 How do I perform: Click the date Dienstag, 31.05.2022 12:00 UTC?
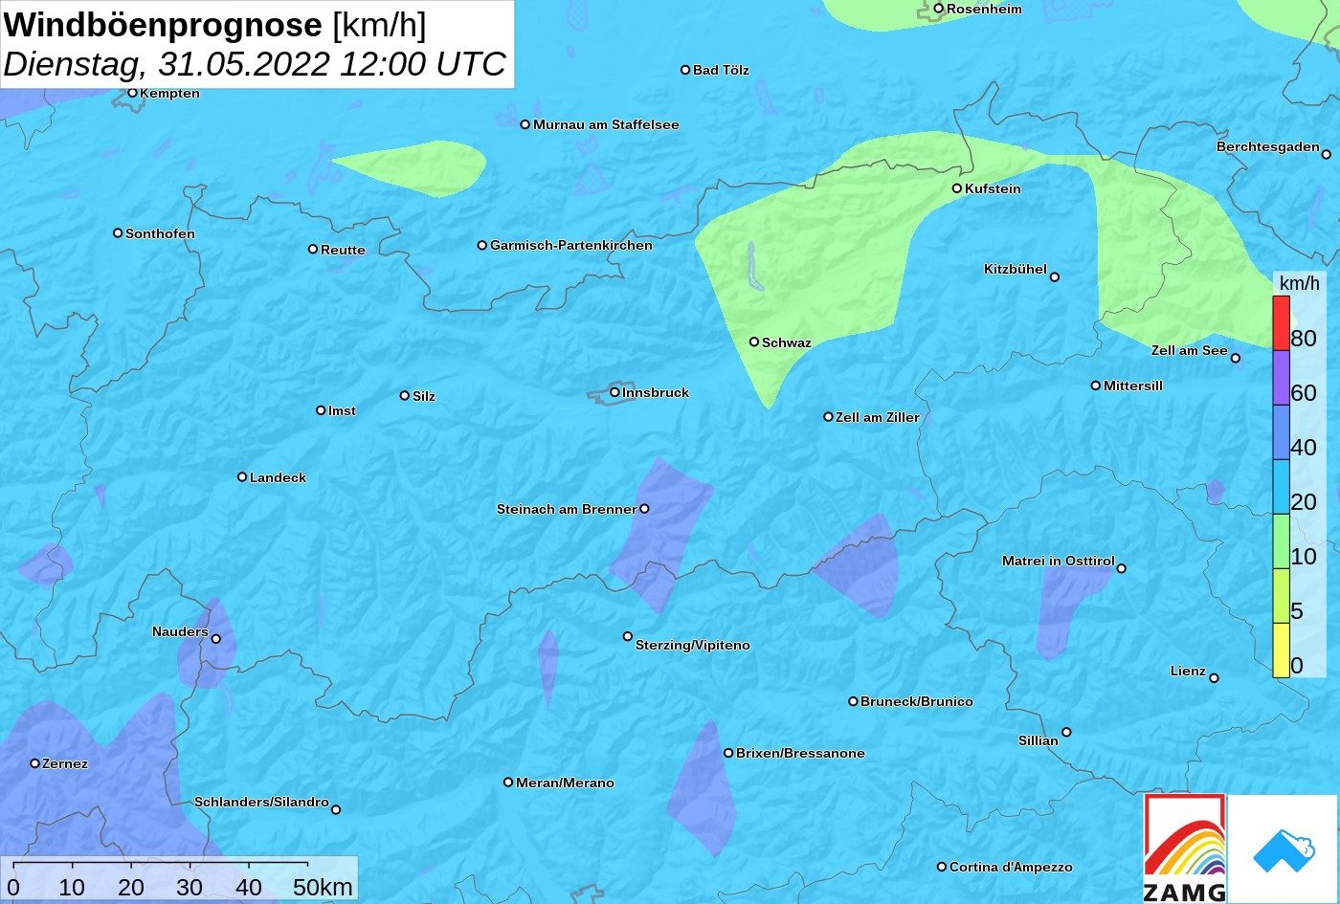(x=255, y=64)
